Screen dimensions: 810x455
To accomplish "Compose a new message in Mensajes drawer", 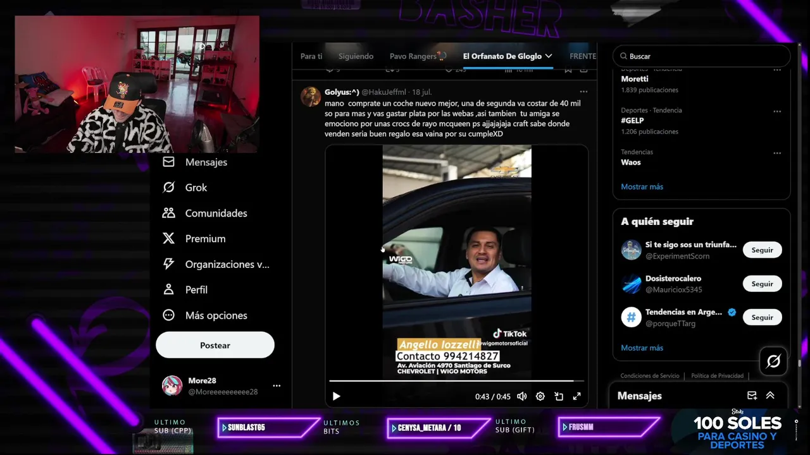I will tap(752, 396).
